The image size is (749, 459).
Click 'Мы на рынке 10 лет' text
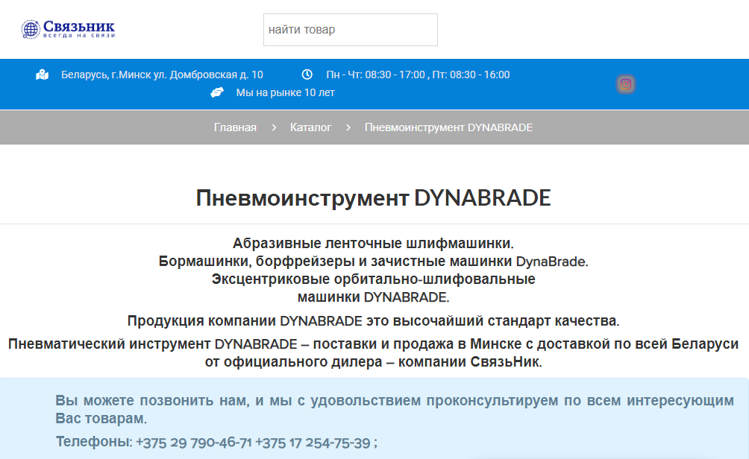click(285, 92)
